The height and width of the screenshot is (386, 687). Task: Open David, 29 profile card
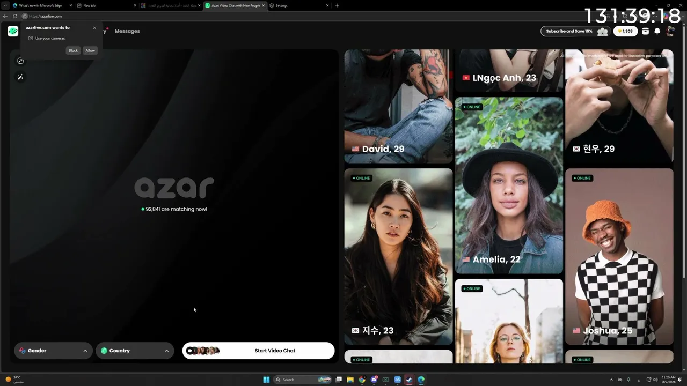(398, 106)
